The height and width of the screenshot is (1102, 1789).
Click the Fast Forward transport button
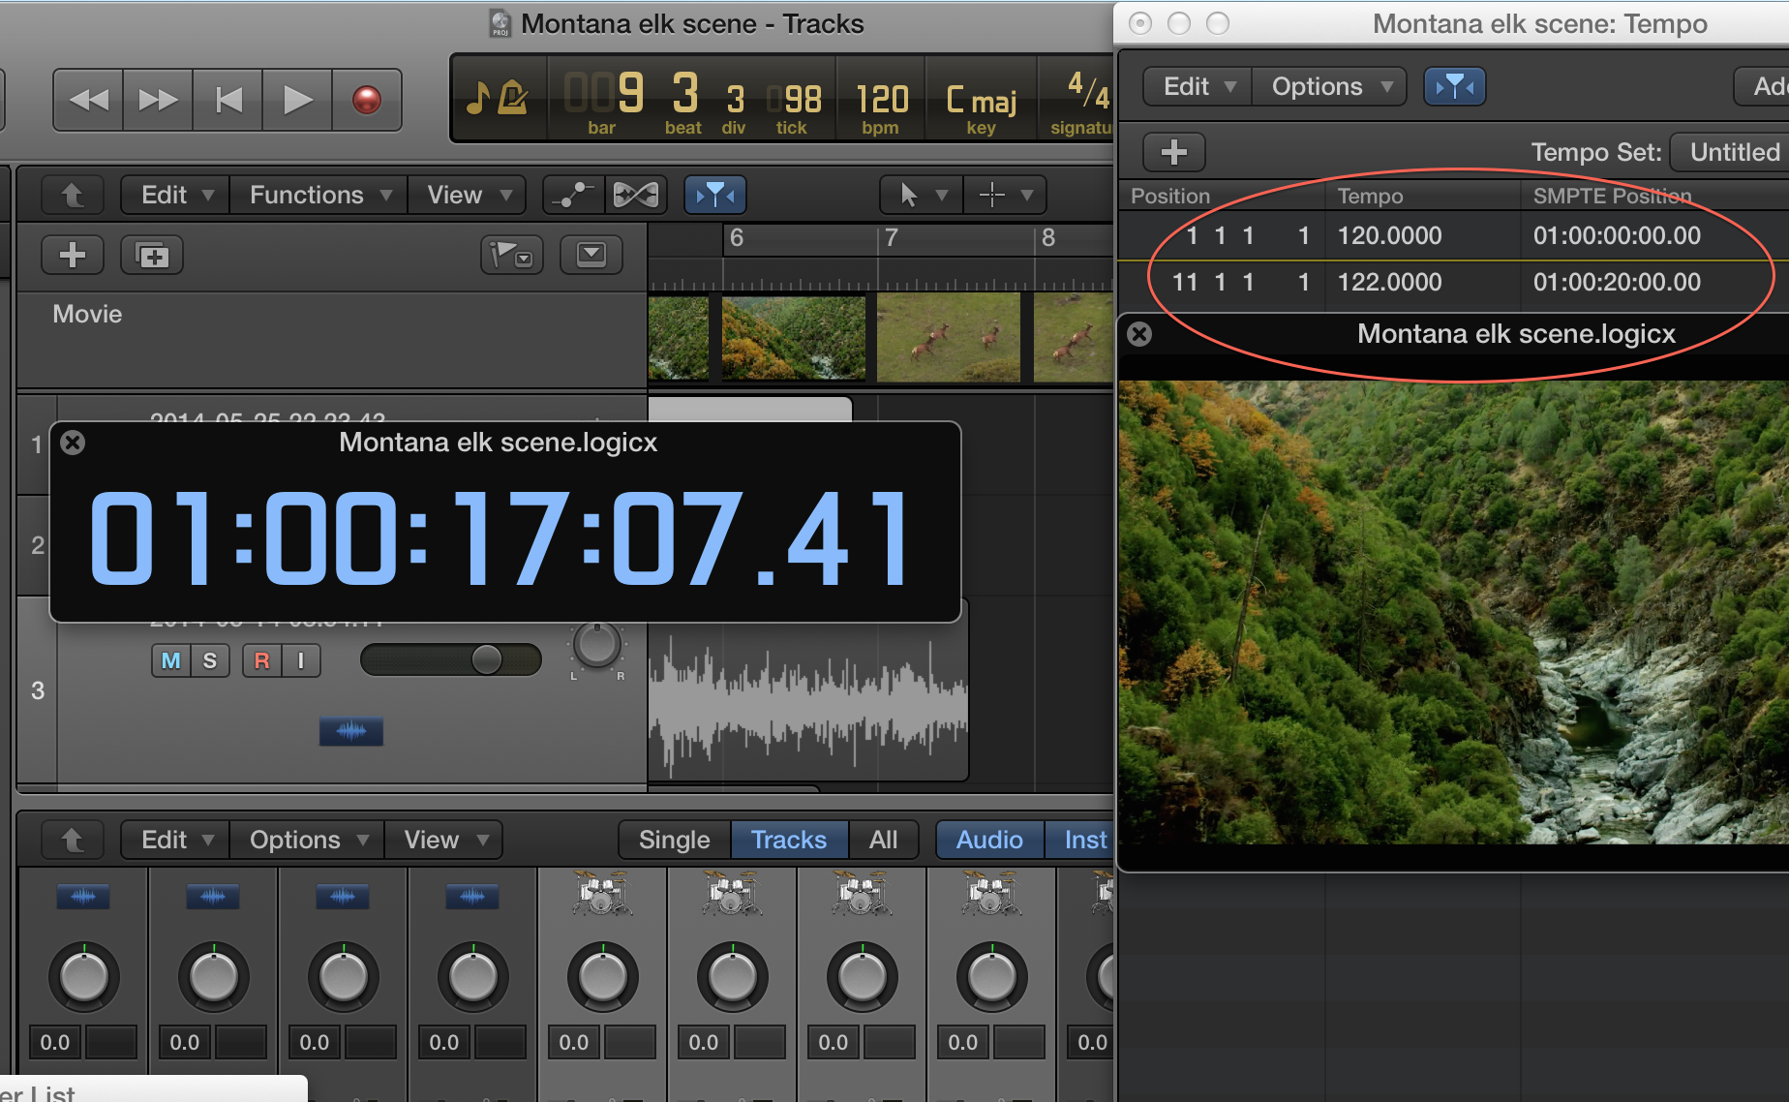[158, 100]
